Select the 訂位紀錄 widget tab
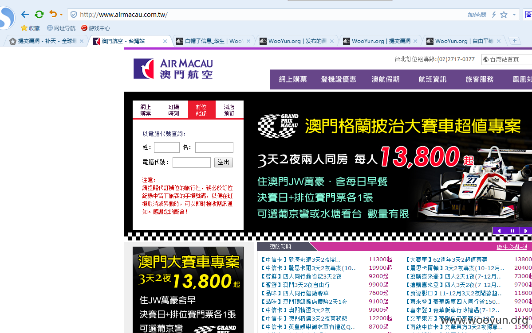This screenshot has width=532, height=333. pyautogui.click(x=201, y=110)
